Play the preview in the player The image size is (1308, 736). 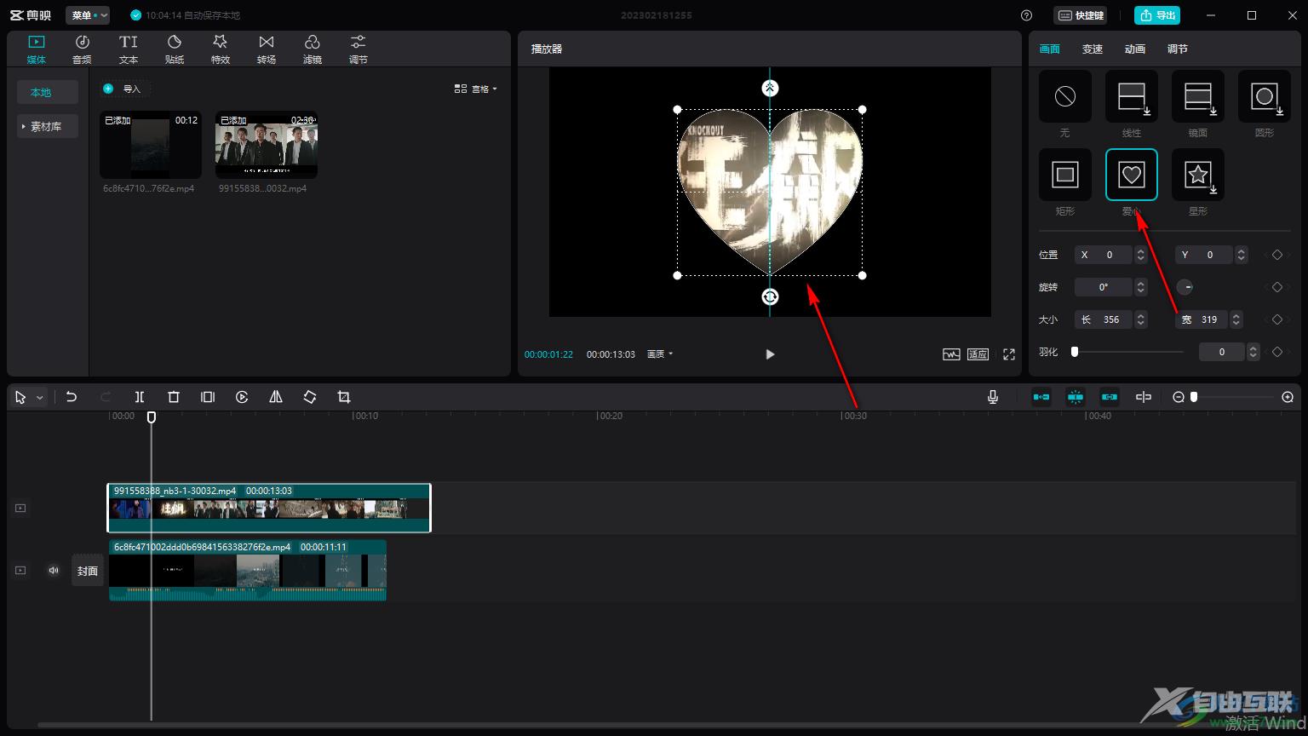[x=770, y=354]
